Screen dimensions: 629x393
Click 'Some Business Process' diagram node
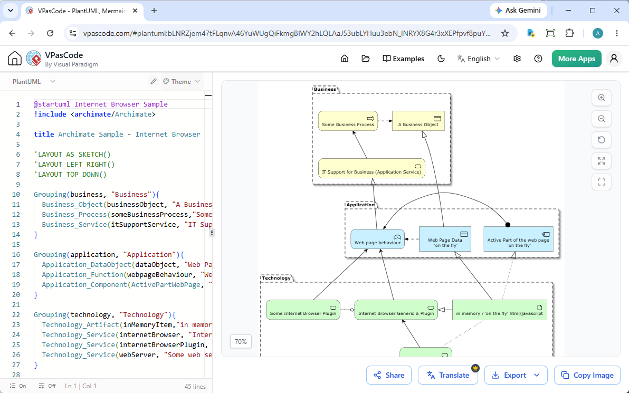pos(348,121)
